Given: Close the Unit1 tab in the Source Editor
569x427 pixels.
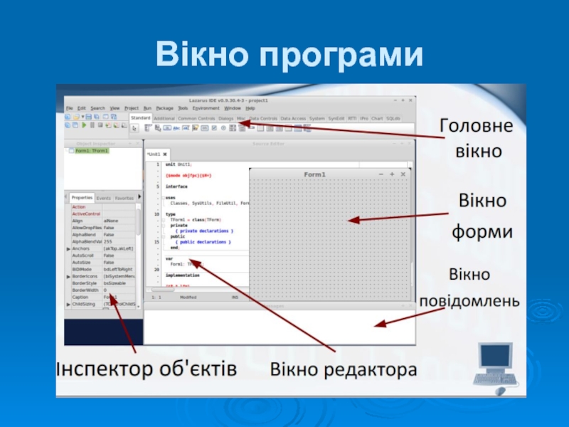Looking at the screenshot, I should (x=165, y=154).
